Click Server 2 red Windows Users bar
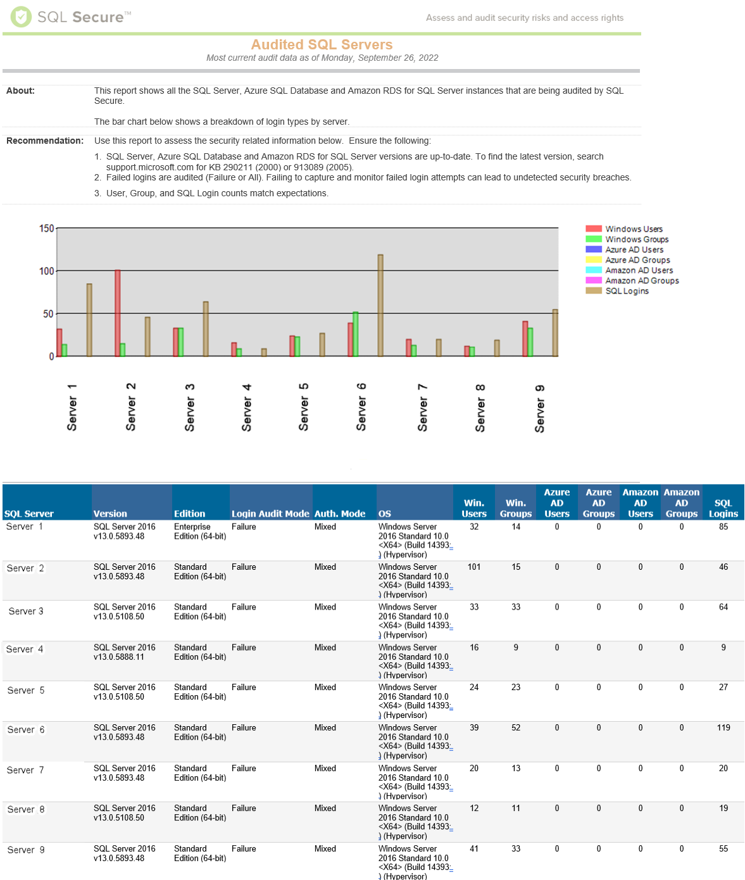Screen dimensions: 745x880 [118, 313]
